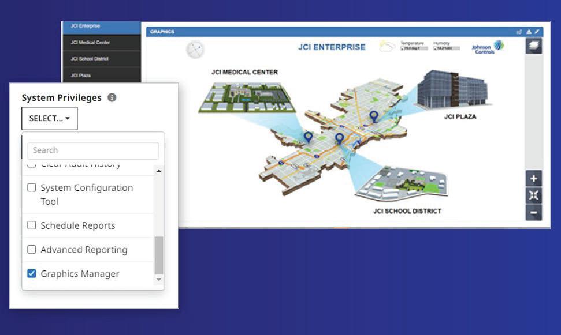
Task: Select JCI Medical Center in the sidebar
Action: pos(102,43)
